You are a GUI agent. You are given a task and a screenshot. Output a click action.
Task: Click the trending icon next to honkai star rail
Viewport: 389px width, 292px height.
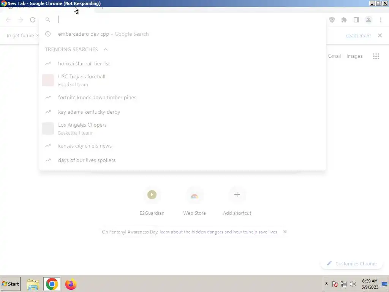tap(48, 63)
